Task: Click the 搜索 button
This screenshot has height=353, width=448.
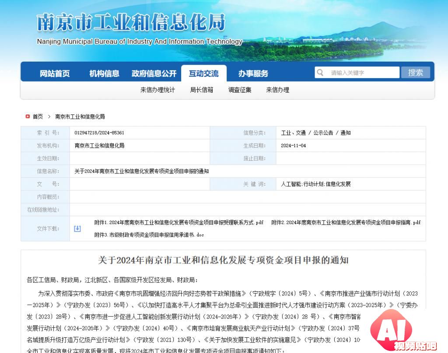Action: (416, 73)
